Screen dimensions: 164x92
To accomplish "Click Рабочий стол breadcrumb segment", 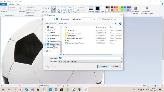I will point(77,19).
